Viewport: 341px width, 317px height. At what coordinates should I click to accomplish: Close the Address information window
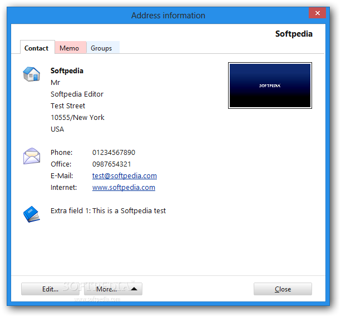317,13
